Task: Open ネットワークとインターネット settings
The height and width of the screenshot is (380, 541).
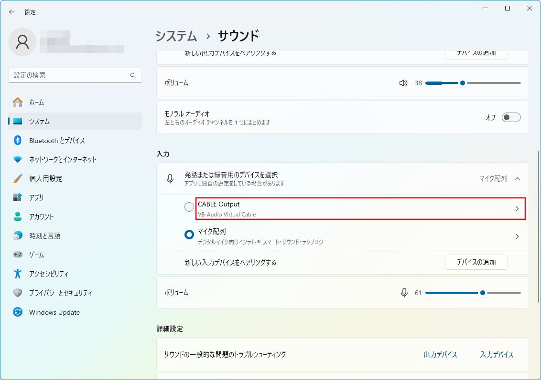Action: tap(75, 159)
